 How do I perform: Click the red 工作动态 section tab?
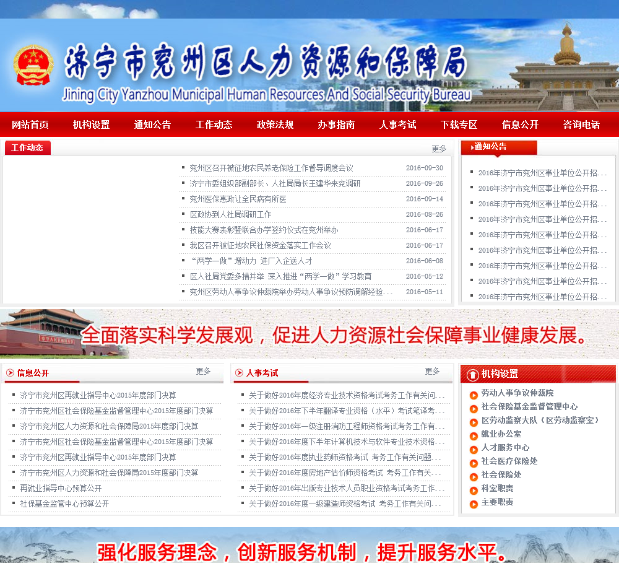coord(28,148)
